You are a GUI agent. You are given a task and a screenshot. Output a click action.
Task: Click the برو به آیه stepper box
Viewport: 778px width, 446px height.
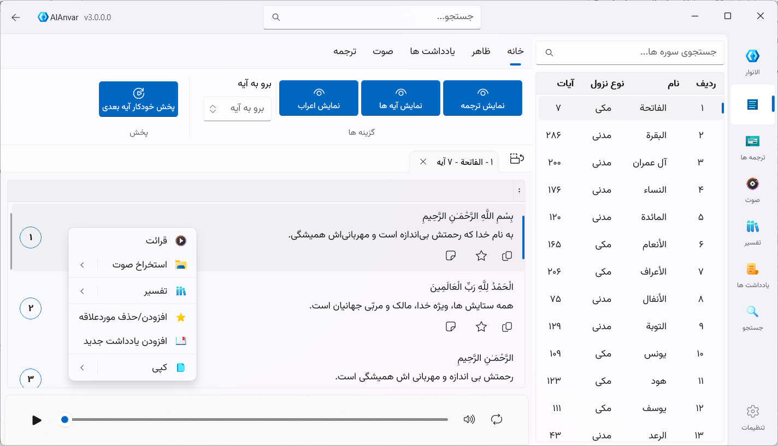[x=238, y=109]
